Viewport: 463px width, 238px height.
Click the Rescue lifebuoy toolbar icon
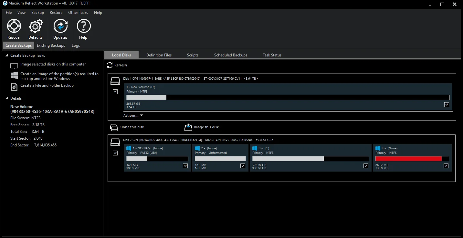click(14, 26)
